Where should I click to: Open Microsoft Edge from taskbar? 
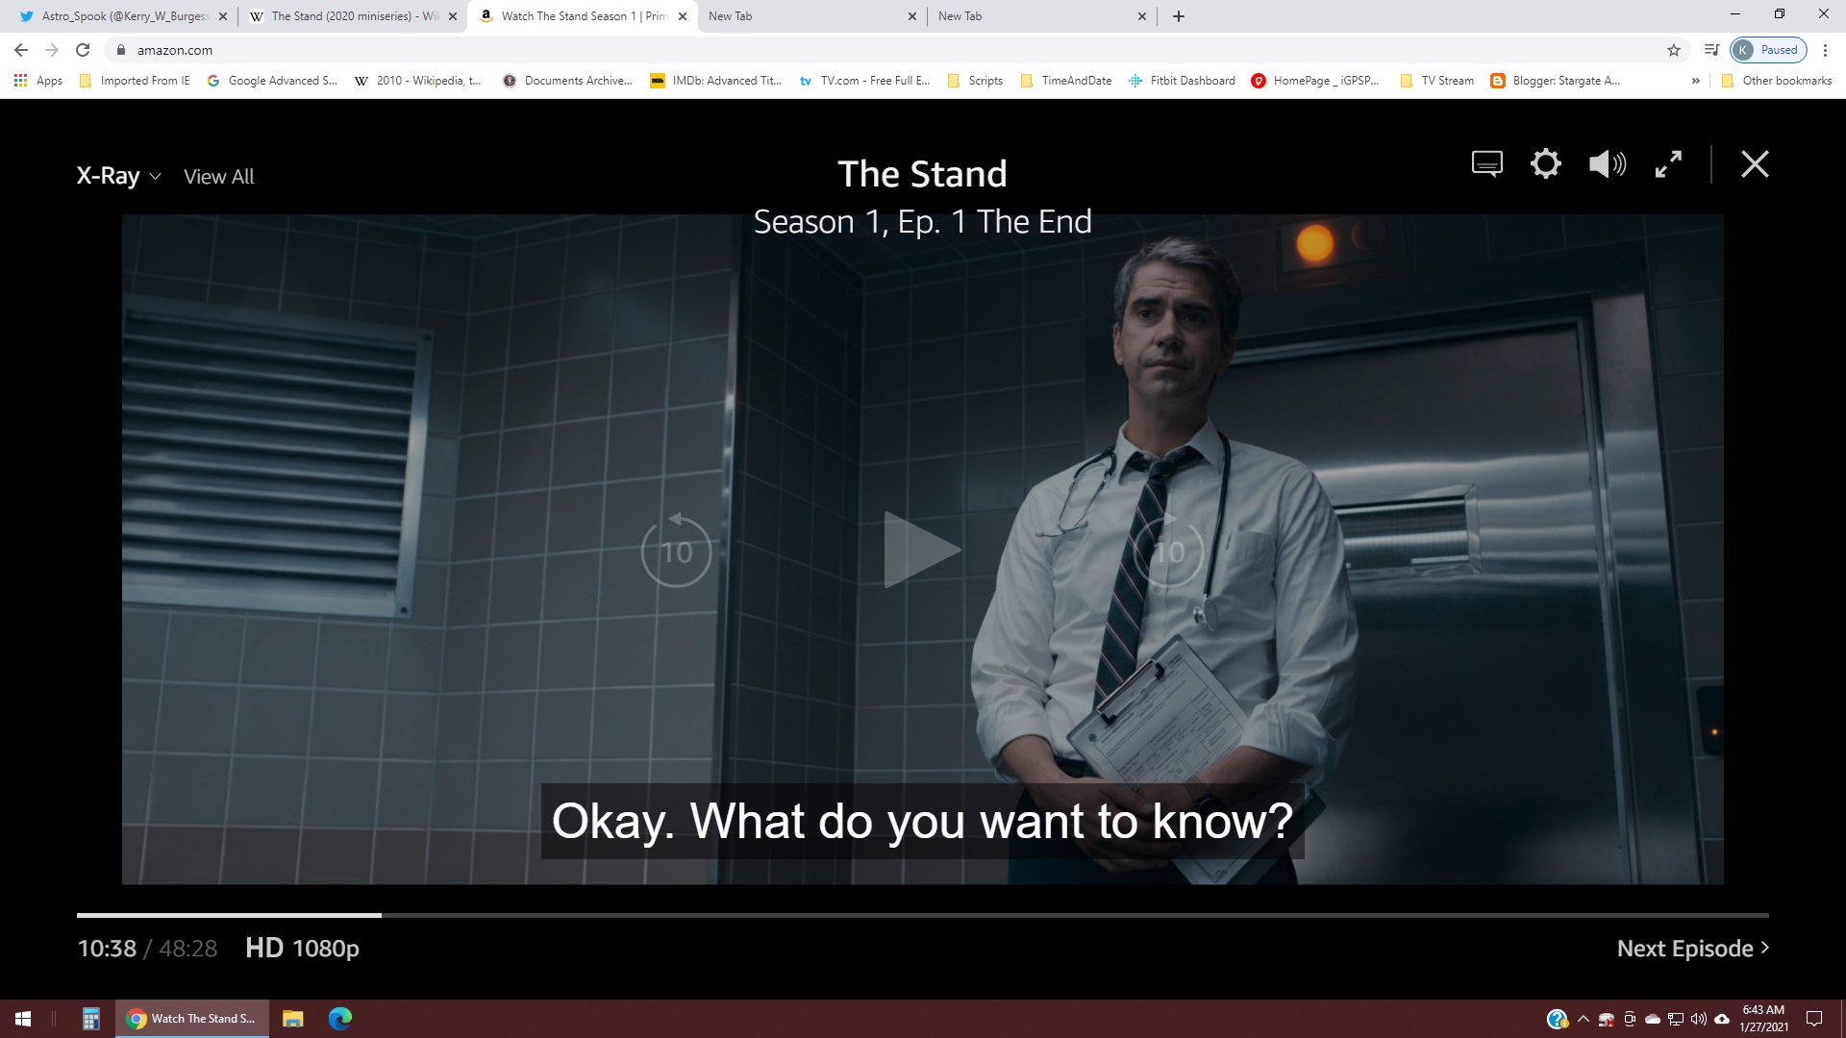(340, 1019)
